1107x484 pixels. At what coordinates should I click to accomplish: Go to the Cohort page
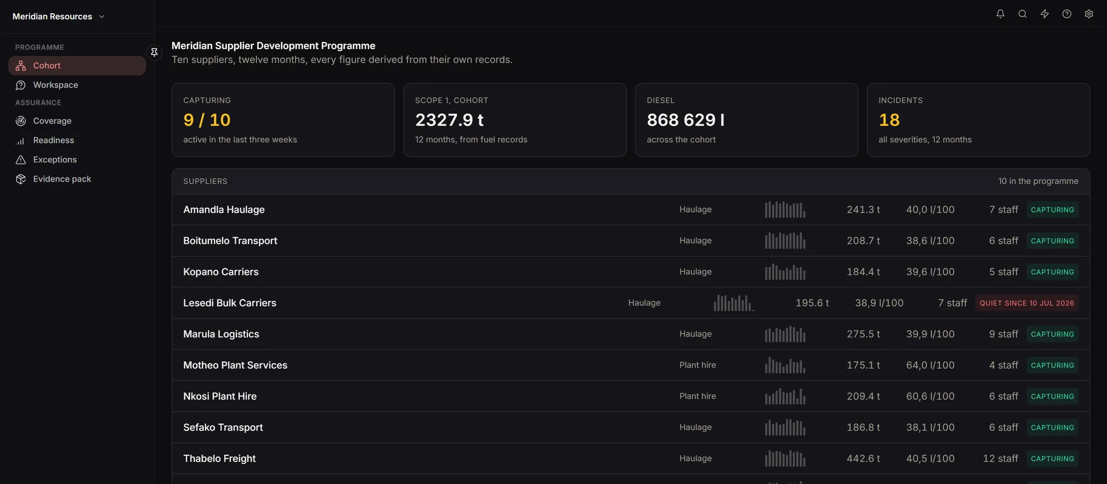(x=77, y=66)
